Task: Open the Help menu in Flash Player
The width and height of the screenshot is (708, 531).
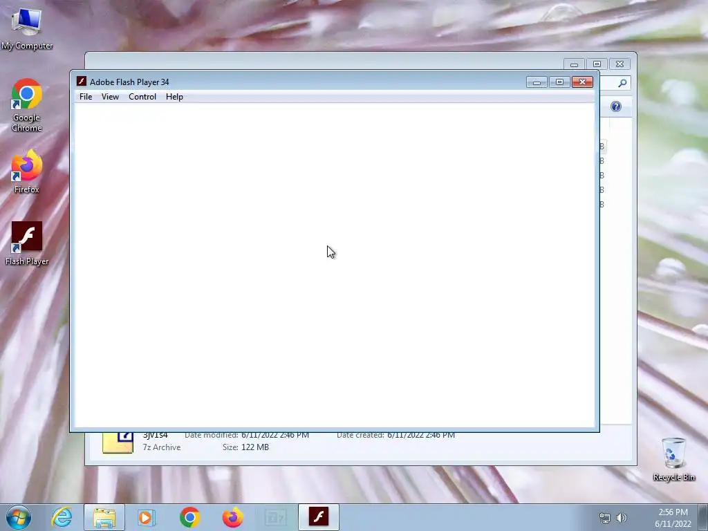Action: click(174, 97)
